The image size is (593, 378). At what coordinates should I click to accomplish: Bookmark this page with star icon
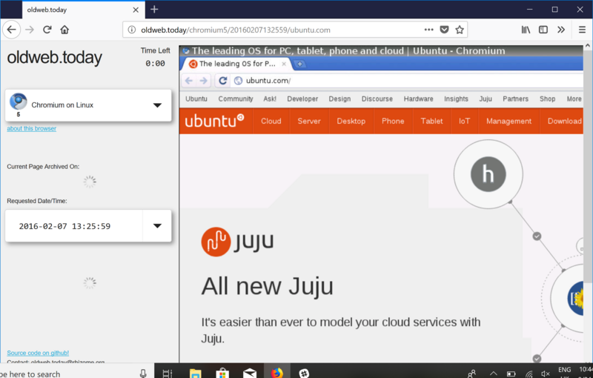click(460, 30)
